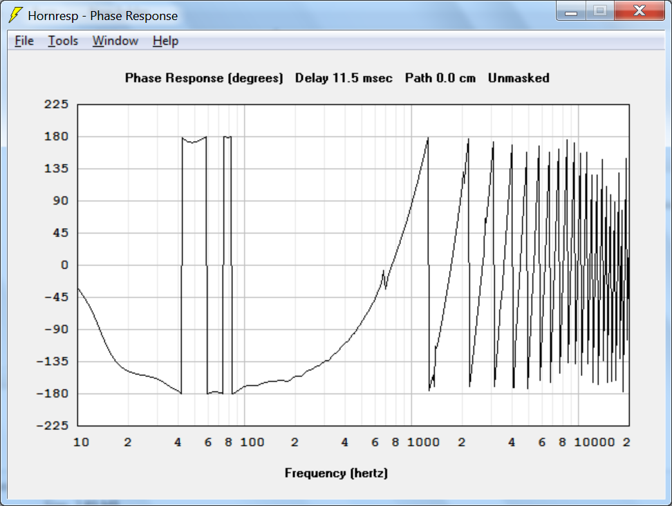Close the Hornresp Phase Response window
The image size is (672, 506).
click(x=639, y=10)
